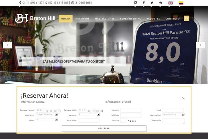Click the Observación text area
The width and height of the screenshot is (208, 139).
[x=174, y=121]
